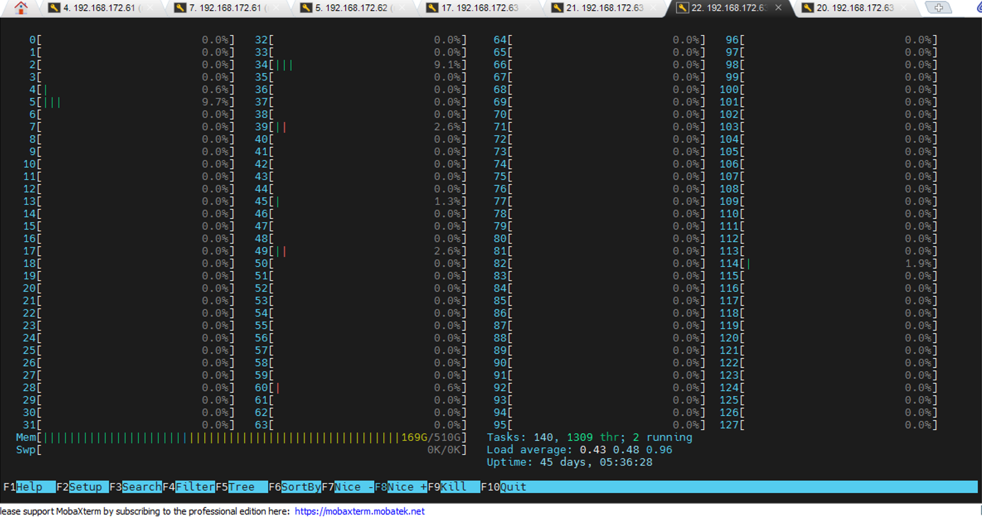This screenshot has height=518, width=982.
Task: Open the MobaXterm home tab icon
Action: [21, 8]
